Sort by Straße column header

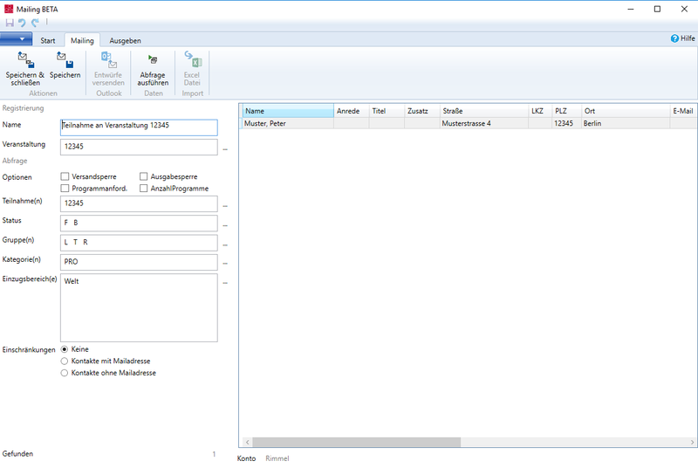point(484,111)
